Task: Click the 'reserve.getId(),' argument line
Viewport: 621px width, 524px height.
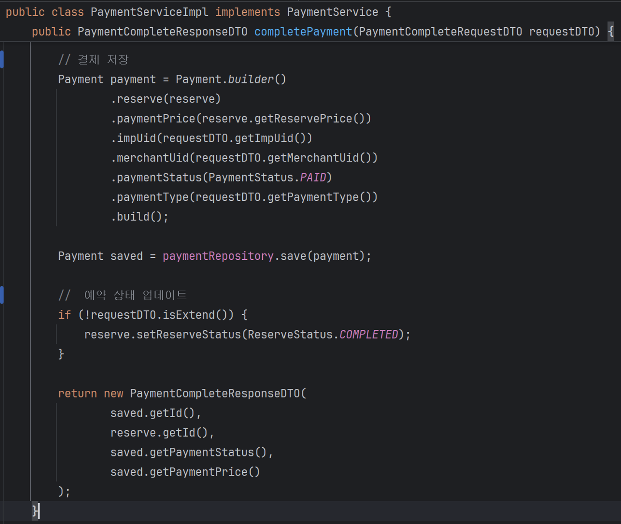Action: click(x=163, y=433)
